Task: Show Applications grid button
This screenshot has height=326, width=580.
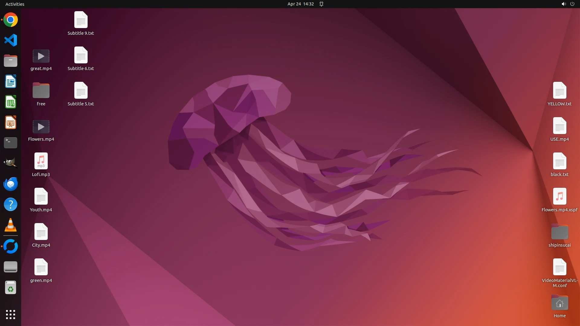Action: coord(11,314)
